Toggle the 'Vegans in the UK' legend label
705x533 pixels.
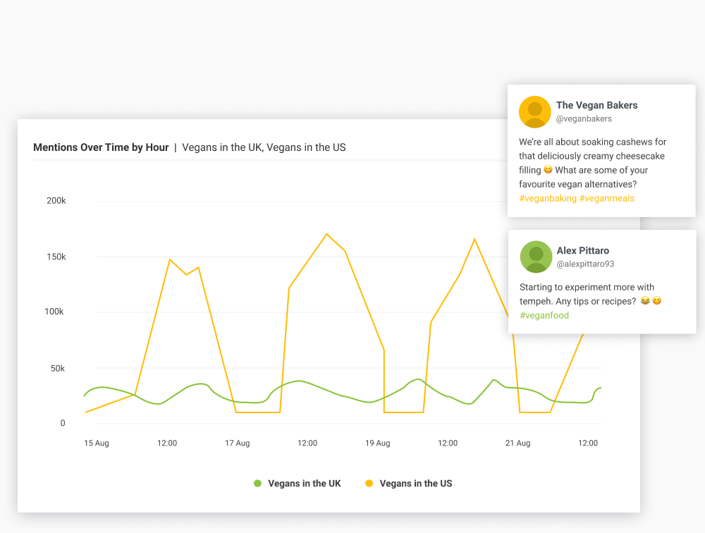point(304,484)
